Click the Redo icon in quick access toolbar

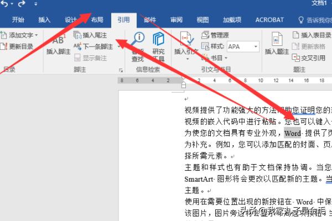click(x=22, y=4)
